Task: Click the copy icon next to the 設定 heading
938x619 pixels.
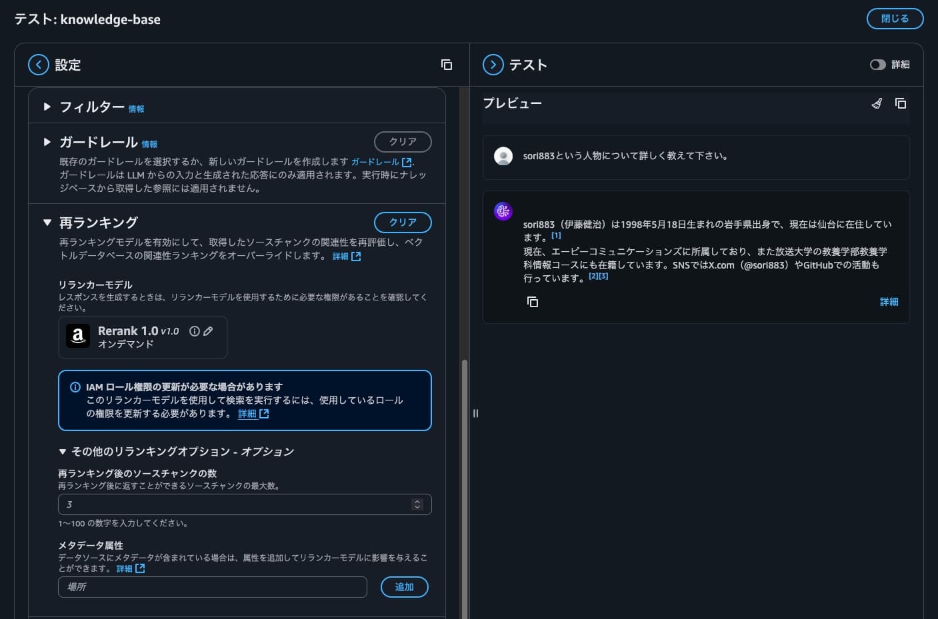Action: [x=447, y=65]
